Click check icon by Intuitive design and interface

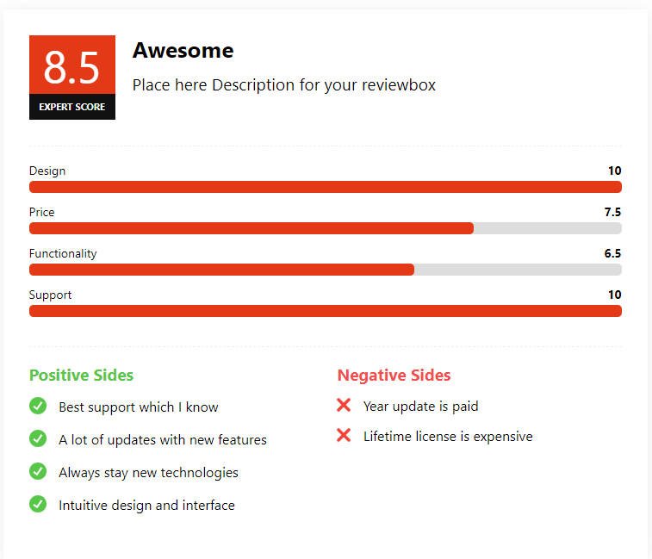pyautogui.click(x=38, y=504)
